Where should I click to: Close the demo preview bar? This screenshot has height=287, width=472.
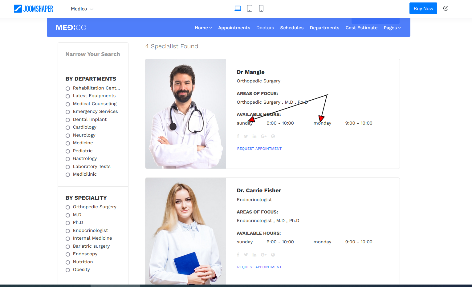pyautogui.click(x=446, y=8)
